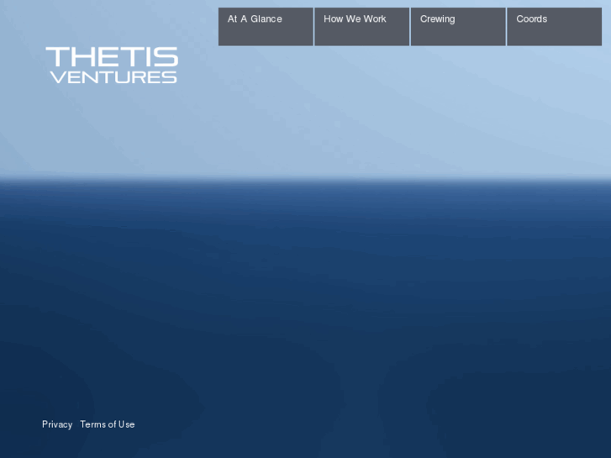Screen dimensions: 611x458
Task: Go to the Crewing section
Action: pyautogui.click(x=458, y=27)
